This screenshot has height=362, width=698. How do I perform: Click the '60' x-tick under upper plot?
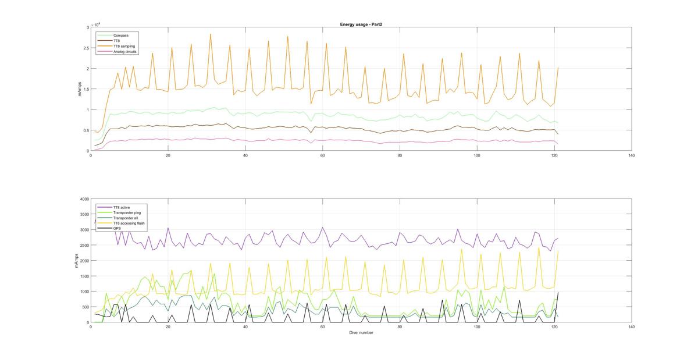pos(322,155)
